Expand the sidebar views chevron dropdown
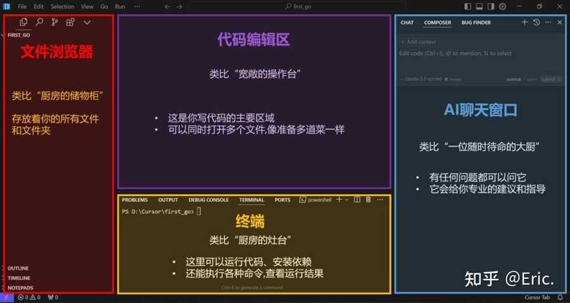Viewport: 570px width, 303px height. [x=87, y=23]
